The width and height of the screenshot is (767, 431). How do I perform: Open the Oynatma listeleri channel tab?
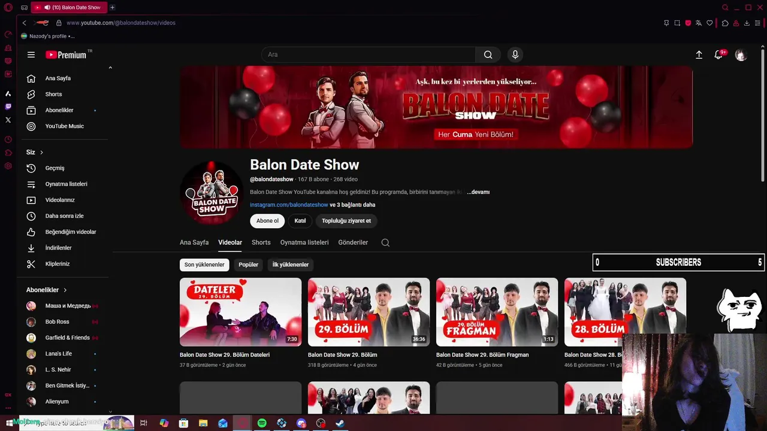304,242
